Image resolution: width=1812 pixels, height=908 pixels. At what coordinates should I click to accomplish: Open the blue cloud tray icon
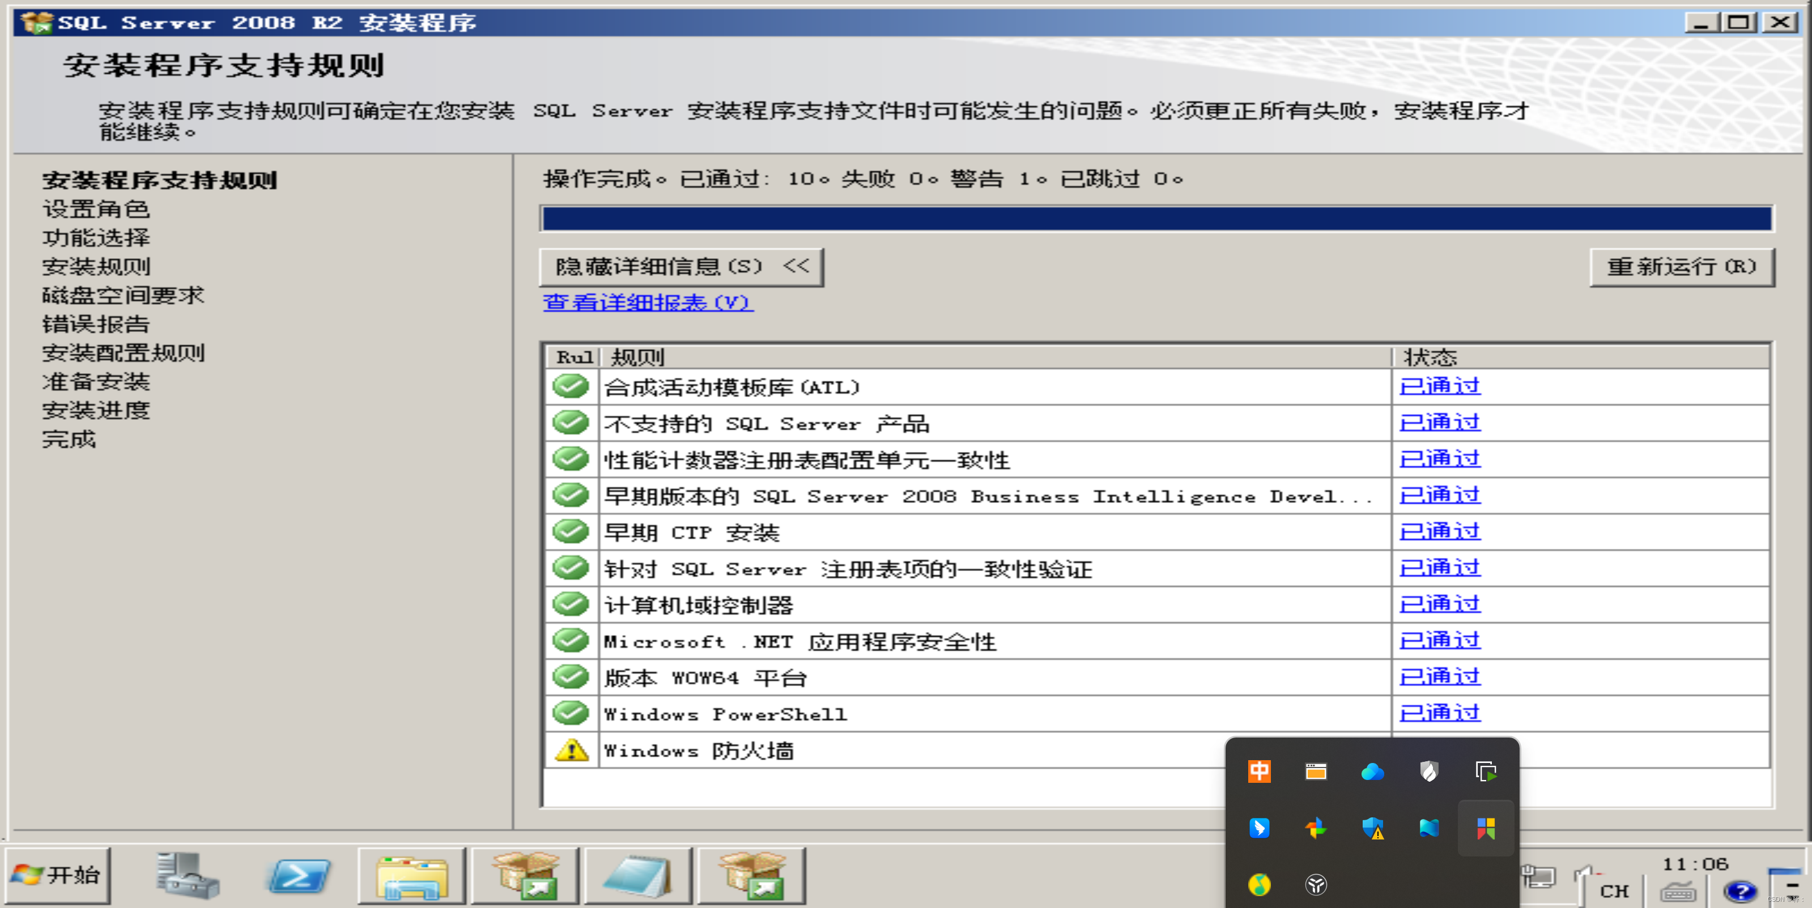pos(1372,771)
